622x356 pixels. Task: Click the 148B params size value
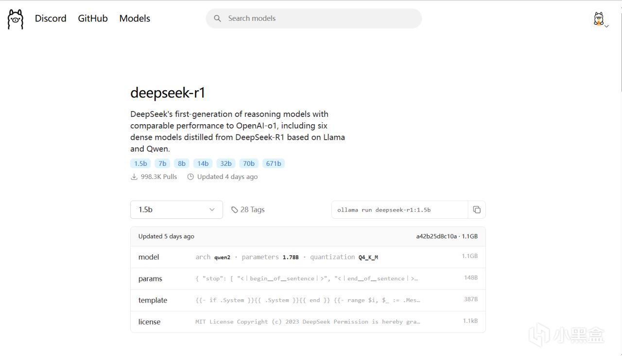pos(471,278)
